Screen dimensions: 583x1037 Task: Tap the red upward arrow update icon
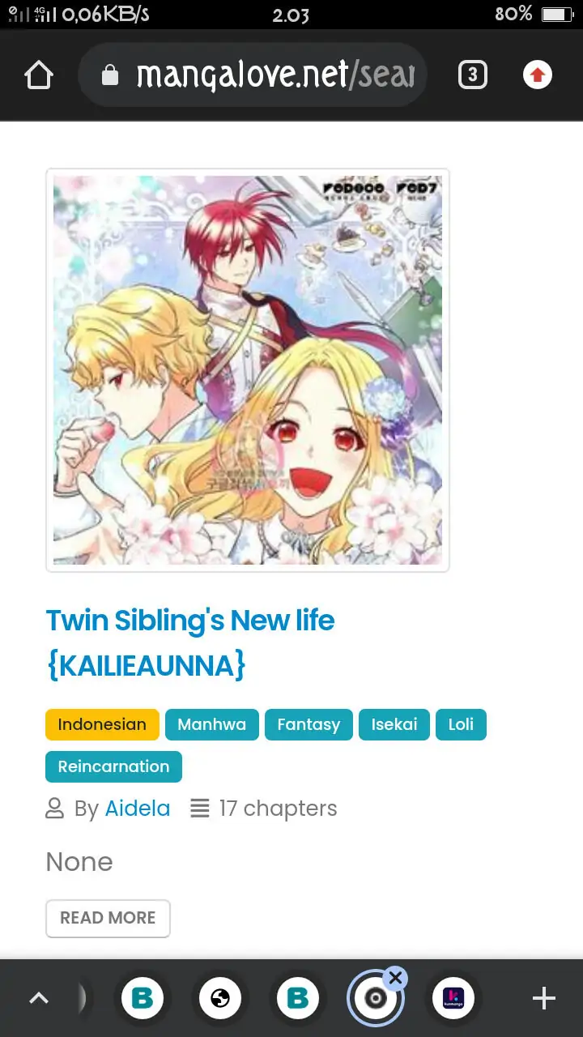[538, 75]
